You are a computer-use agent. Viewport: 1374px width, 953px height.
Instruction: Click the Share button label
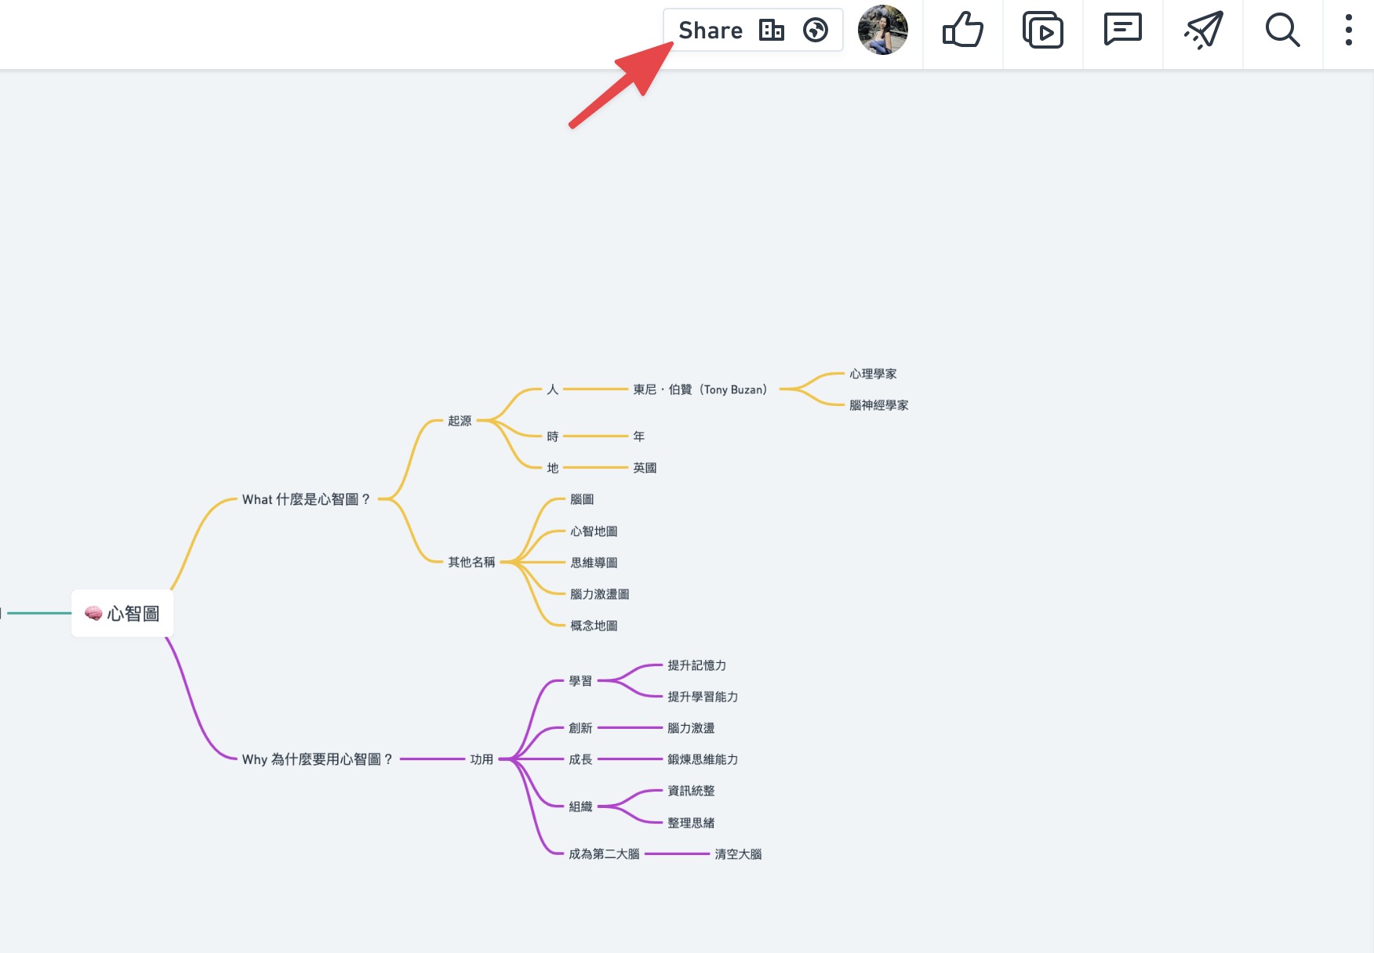pos(711,30)
